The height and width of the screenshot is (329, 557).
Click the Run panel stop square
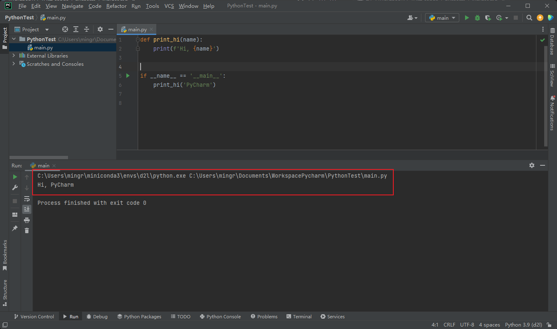pyautogui.click(x=15, y=201)
